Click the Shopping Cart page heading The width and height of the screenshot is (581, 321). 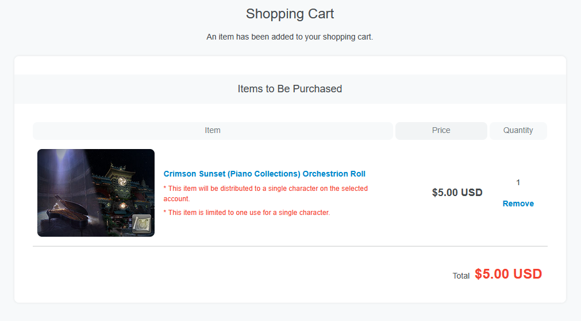coord(290,14)
